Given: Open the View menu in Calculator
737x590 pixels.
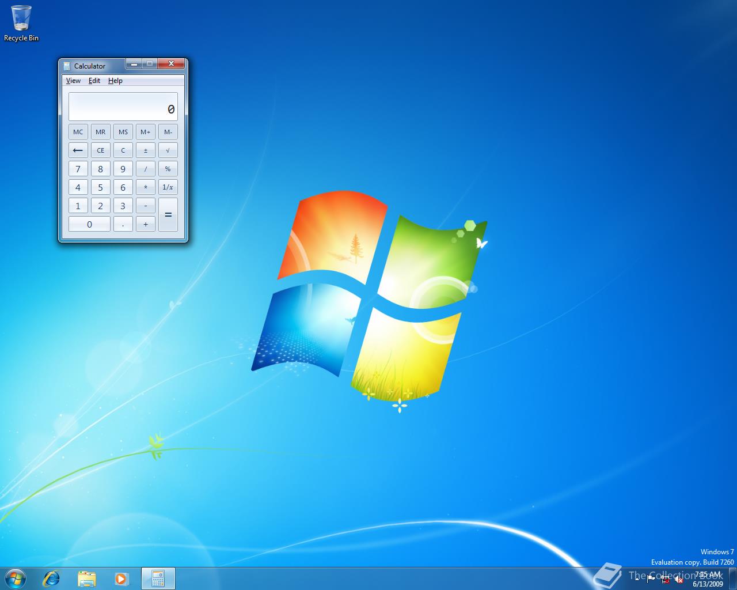Looking at the screenshot, I should (73, 81).
